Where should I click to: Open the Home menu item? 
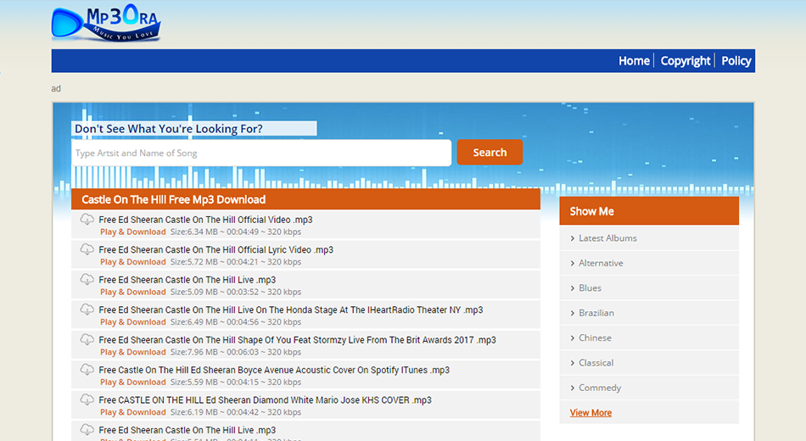634,61
